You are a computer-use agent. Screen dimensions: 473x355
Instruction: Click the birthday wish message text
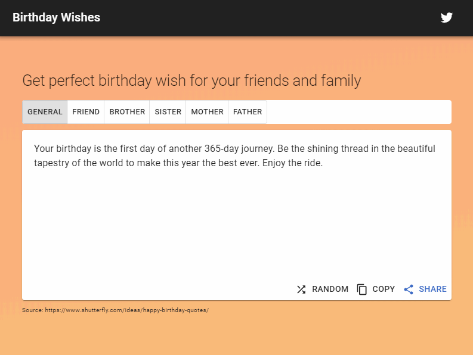point(234,155)
